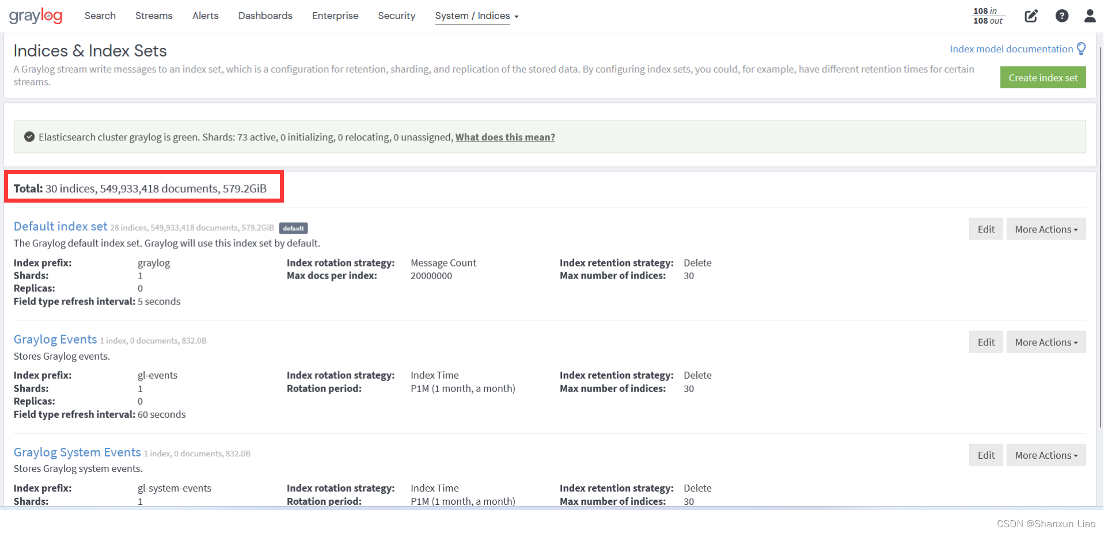Click '1 index, 0 documents' stats under Graylog Events
This screenshot has width=1104, height=533.
point(153,341)
